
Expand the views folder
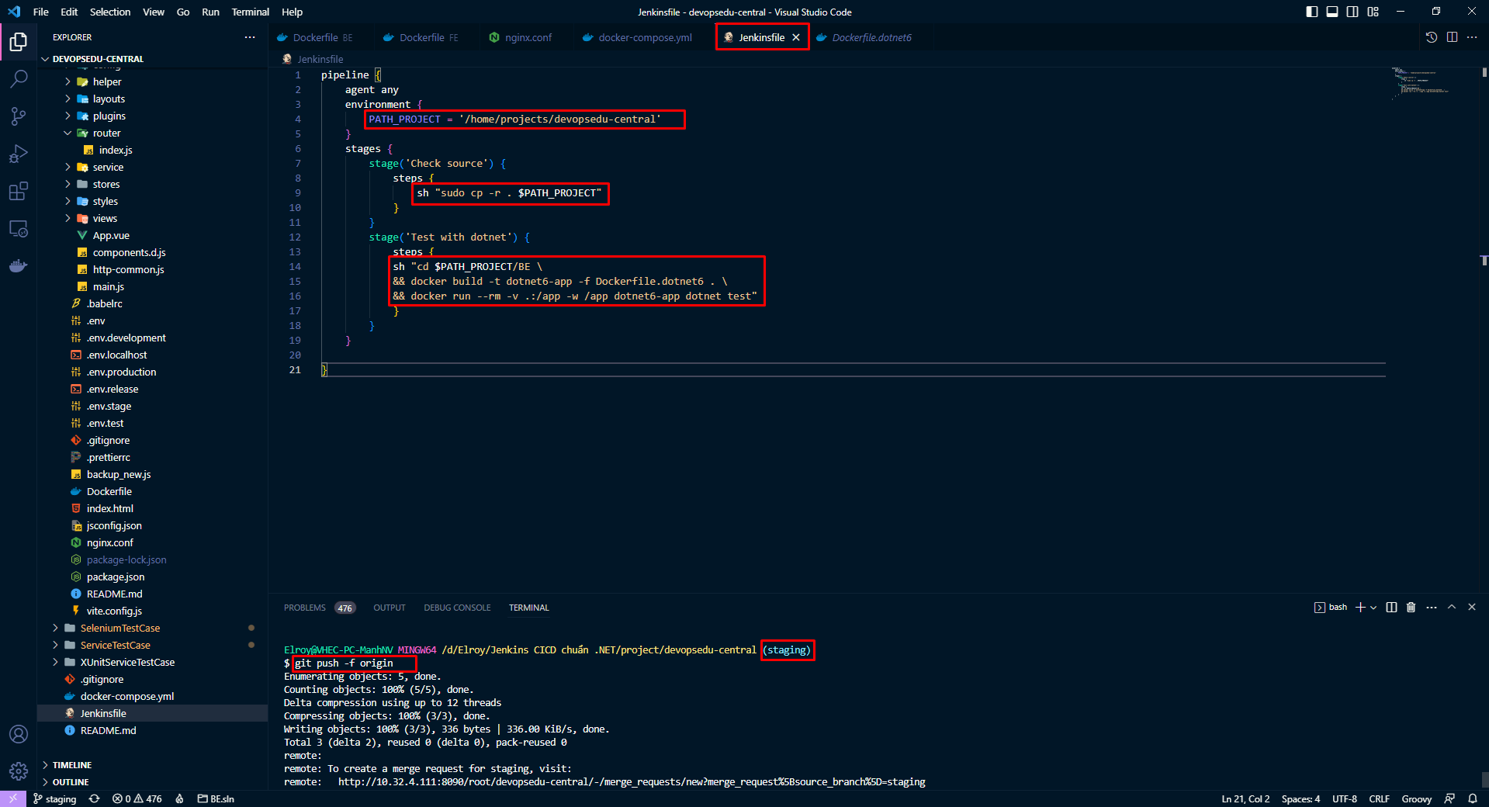point(152,218)
